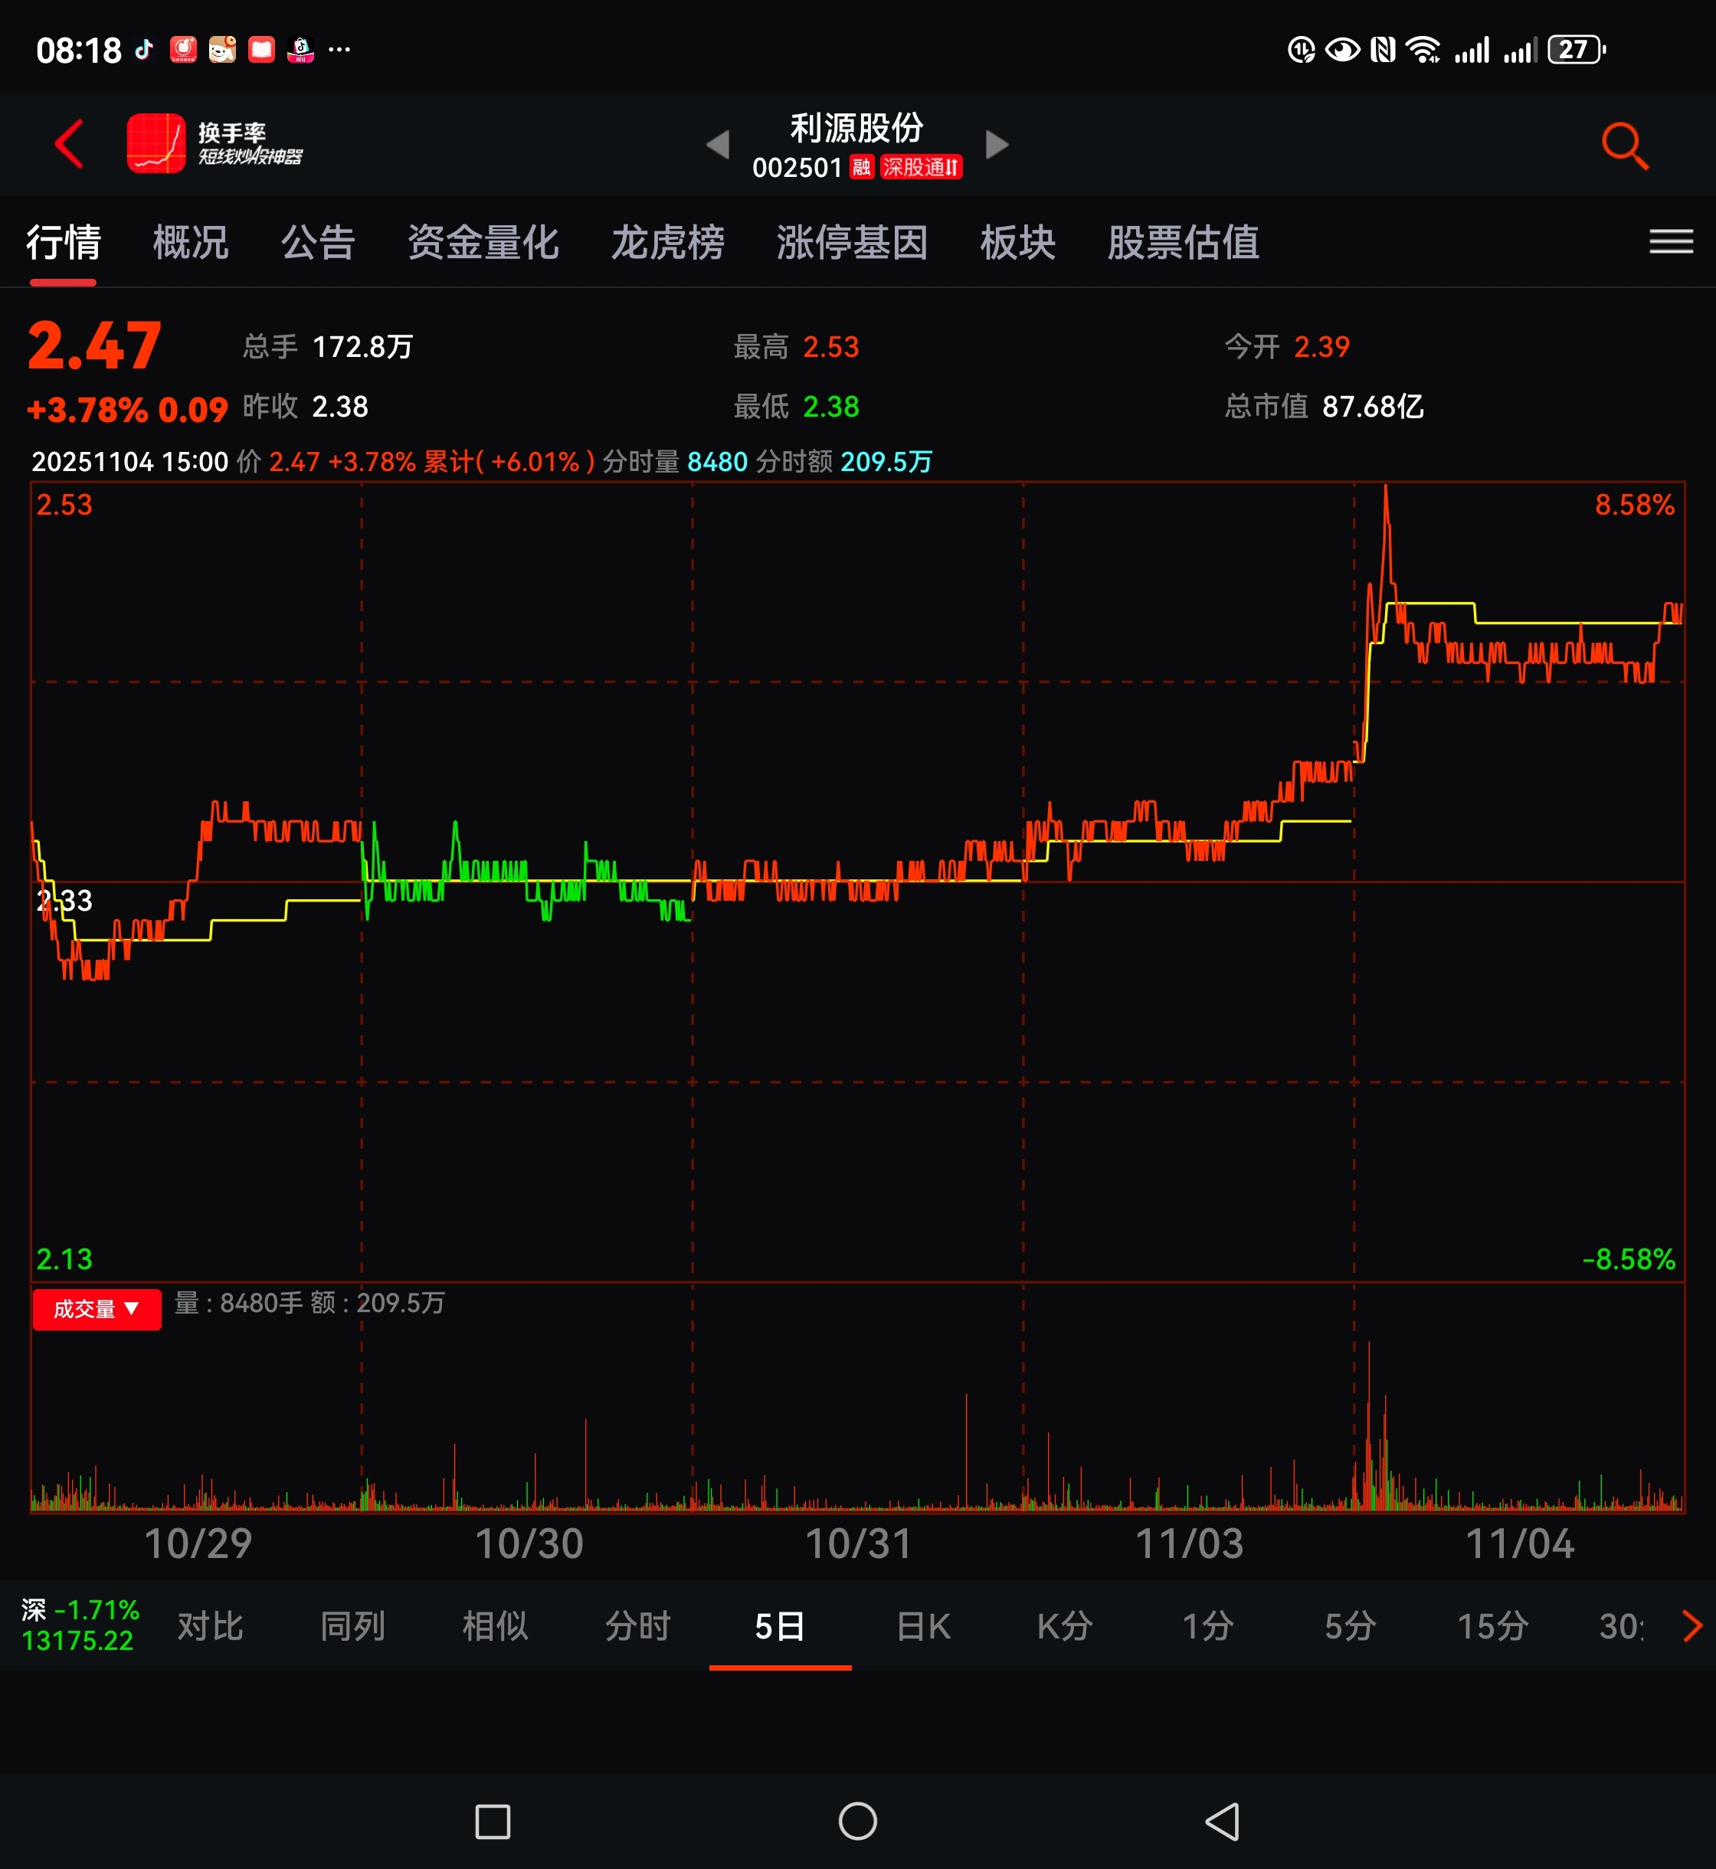Expand the 成交量 indicator dropdown
Image resolution: width=1716 pixels, height=1869 pixels.
[x=97, y=1309]
